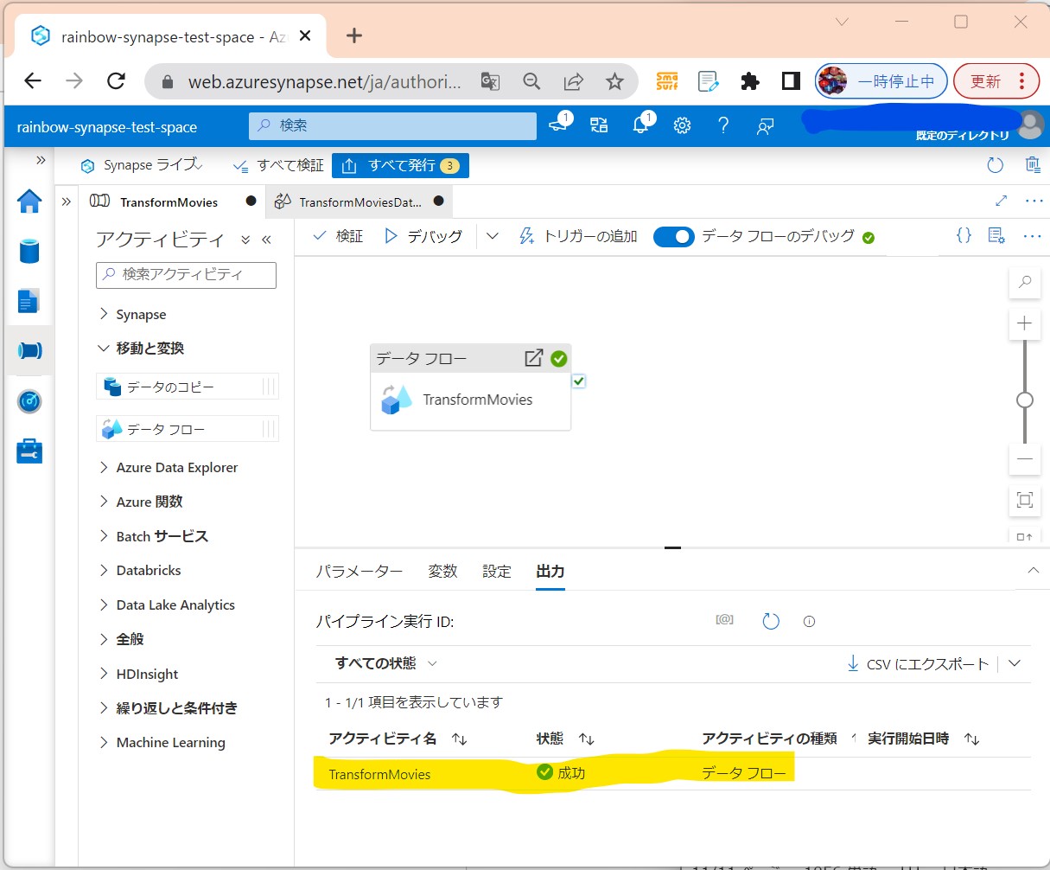1050x870 pixels.
Task: Fit canvas to screen icon
Action: [1025, 500]
